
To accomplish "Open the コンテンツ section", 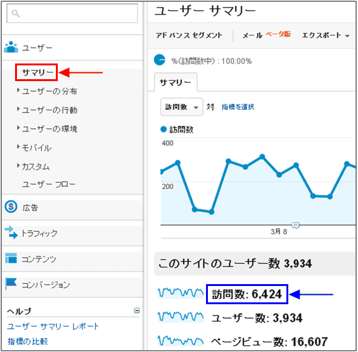I will [x=38, y=259].
